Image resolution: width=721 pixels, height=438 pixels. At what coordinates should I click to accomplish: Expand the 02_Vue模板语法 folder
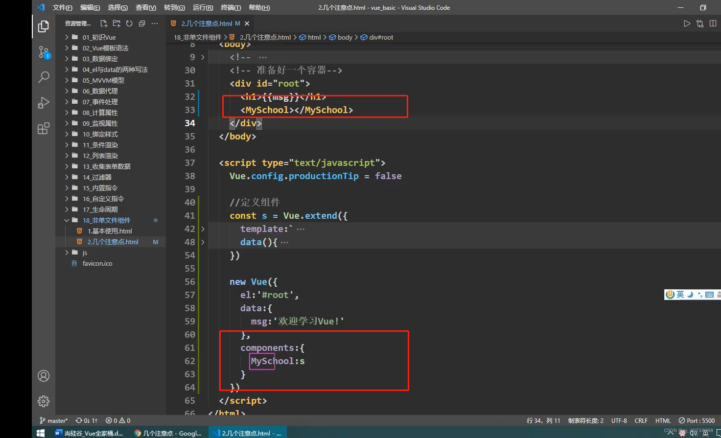pos(111,48)
